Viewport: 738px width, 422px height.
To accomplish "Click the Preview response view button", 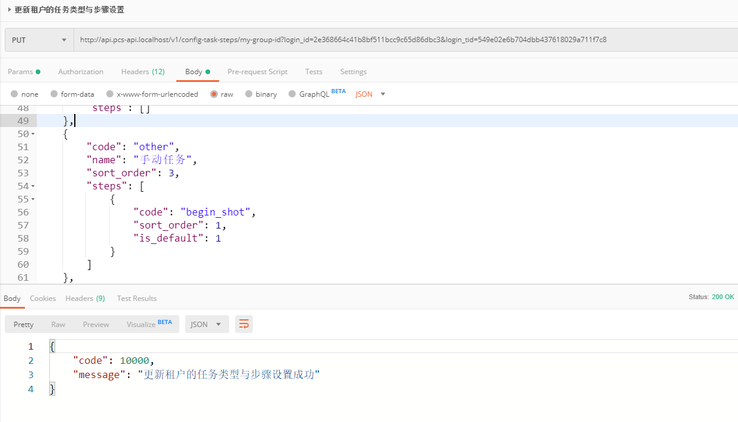I will pos(96,324).
